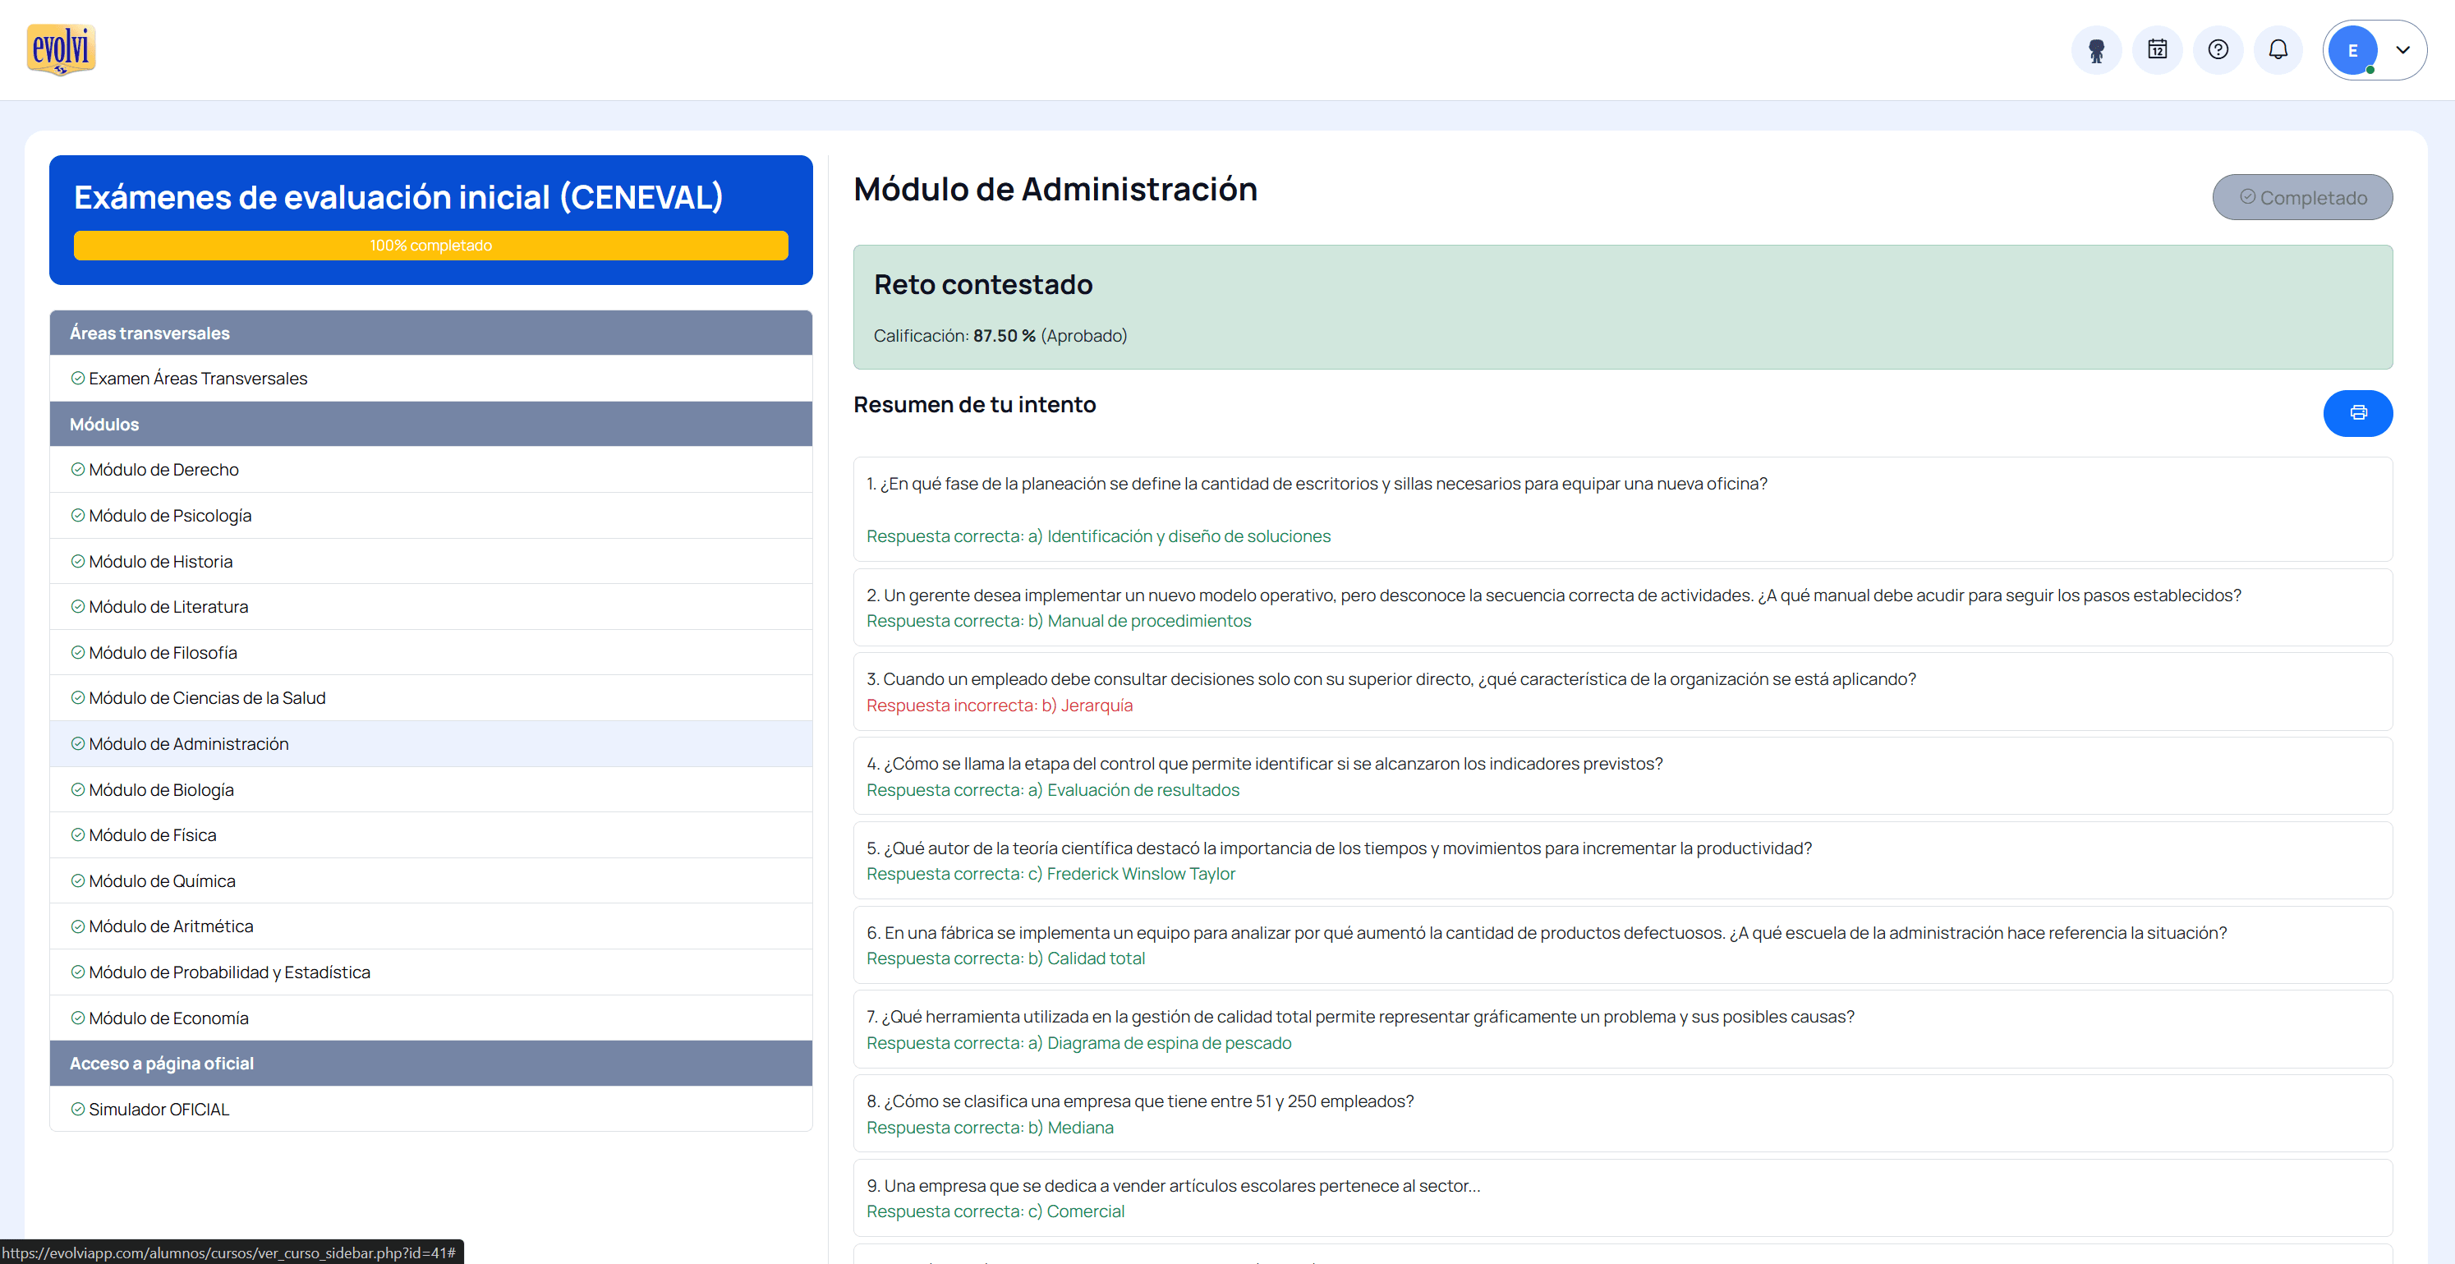The width and height of the screenshot is (2455, 1264).
Task: Expand the profile dropdown chevron
Action: point(2402,51)
